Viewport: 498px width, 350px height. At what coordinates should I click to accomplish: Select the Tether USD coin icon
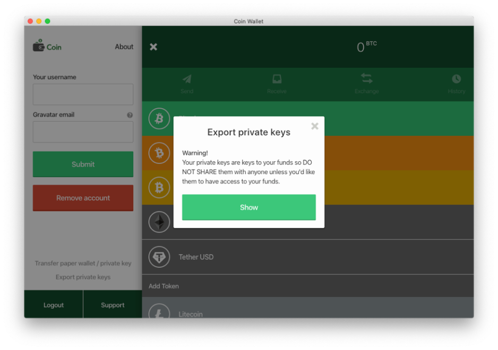coord(159,257)
